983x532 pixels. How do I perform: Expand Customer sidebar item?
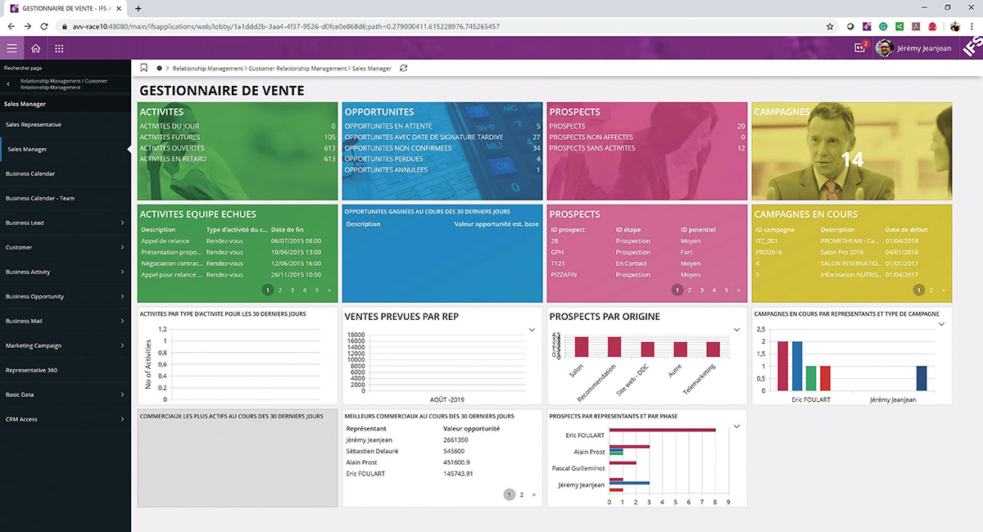(66, 247)
